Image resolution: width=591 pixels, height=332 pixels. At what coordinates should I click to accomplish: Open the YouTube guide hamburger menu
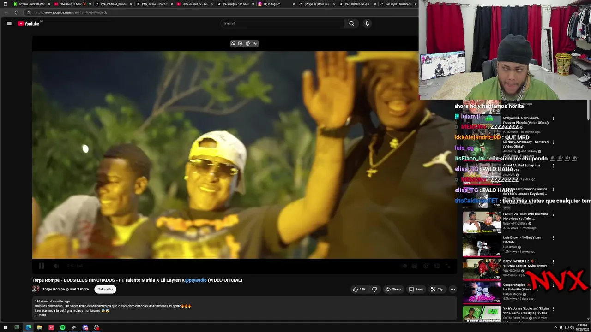pos(9,24)
